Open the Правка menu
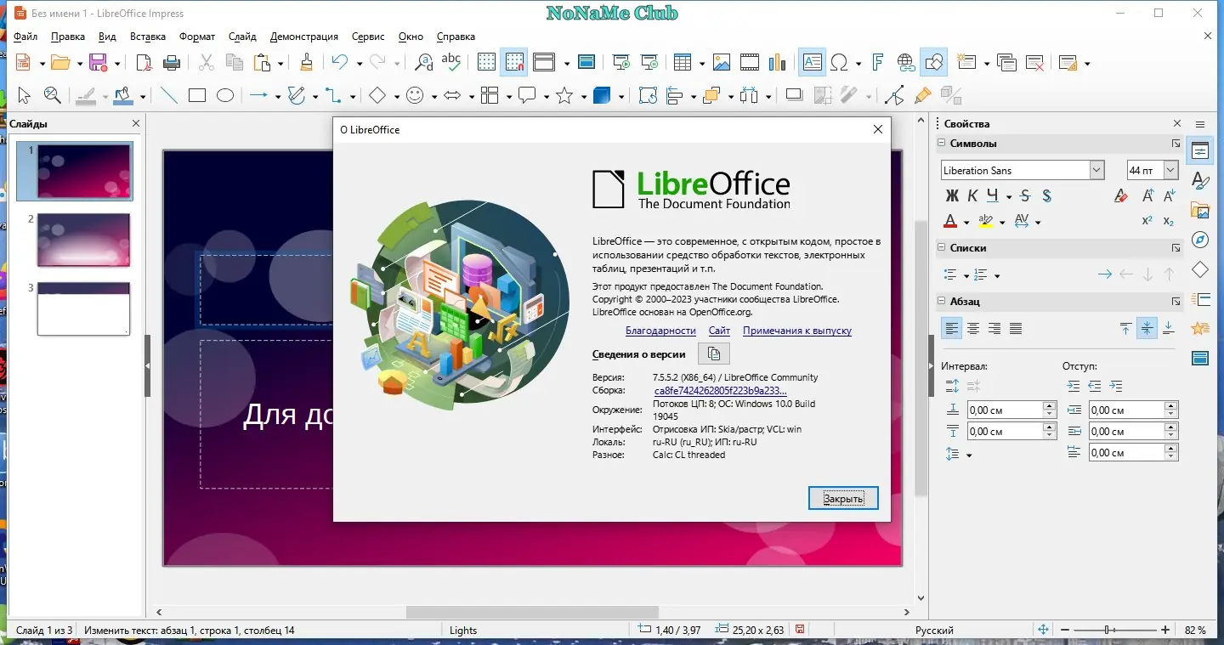The image size is (1224, 645). tap(68, 37)
